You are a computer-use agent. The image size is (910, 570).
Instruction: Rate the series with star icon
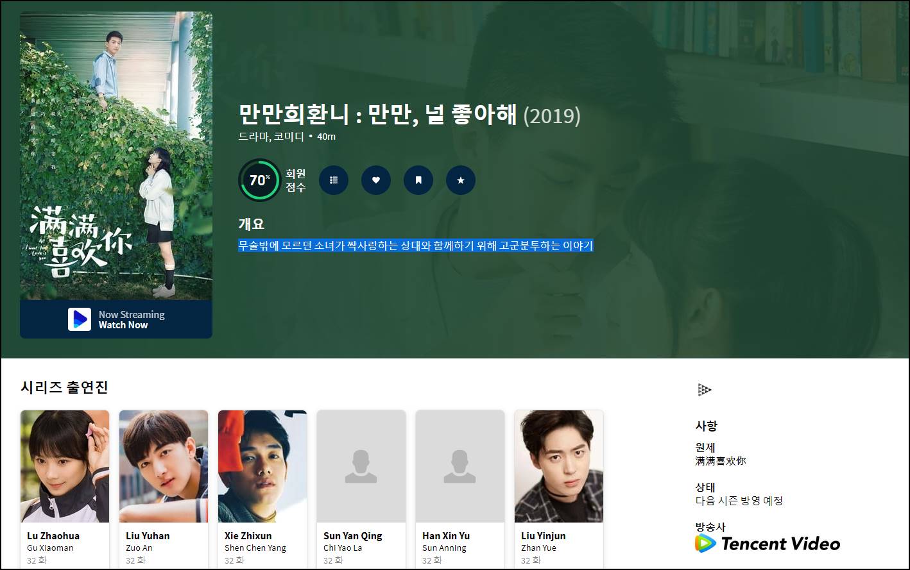(x=461, y=180)
